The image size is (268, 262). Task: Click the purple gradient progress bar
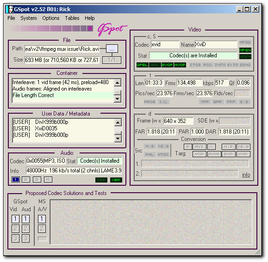coord(52,28)
